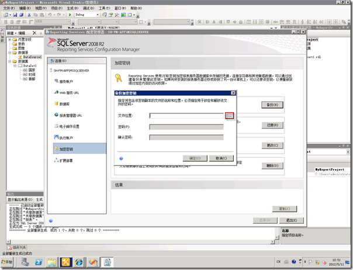Click the 退出 exit button
Image resolution: width=353 pixels, height=270 pixels.
point(292,220)
